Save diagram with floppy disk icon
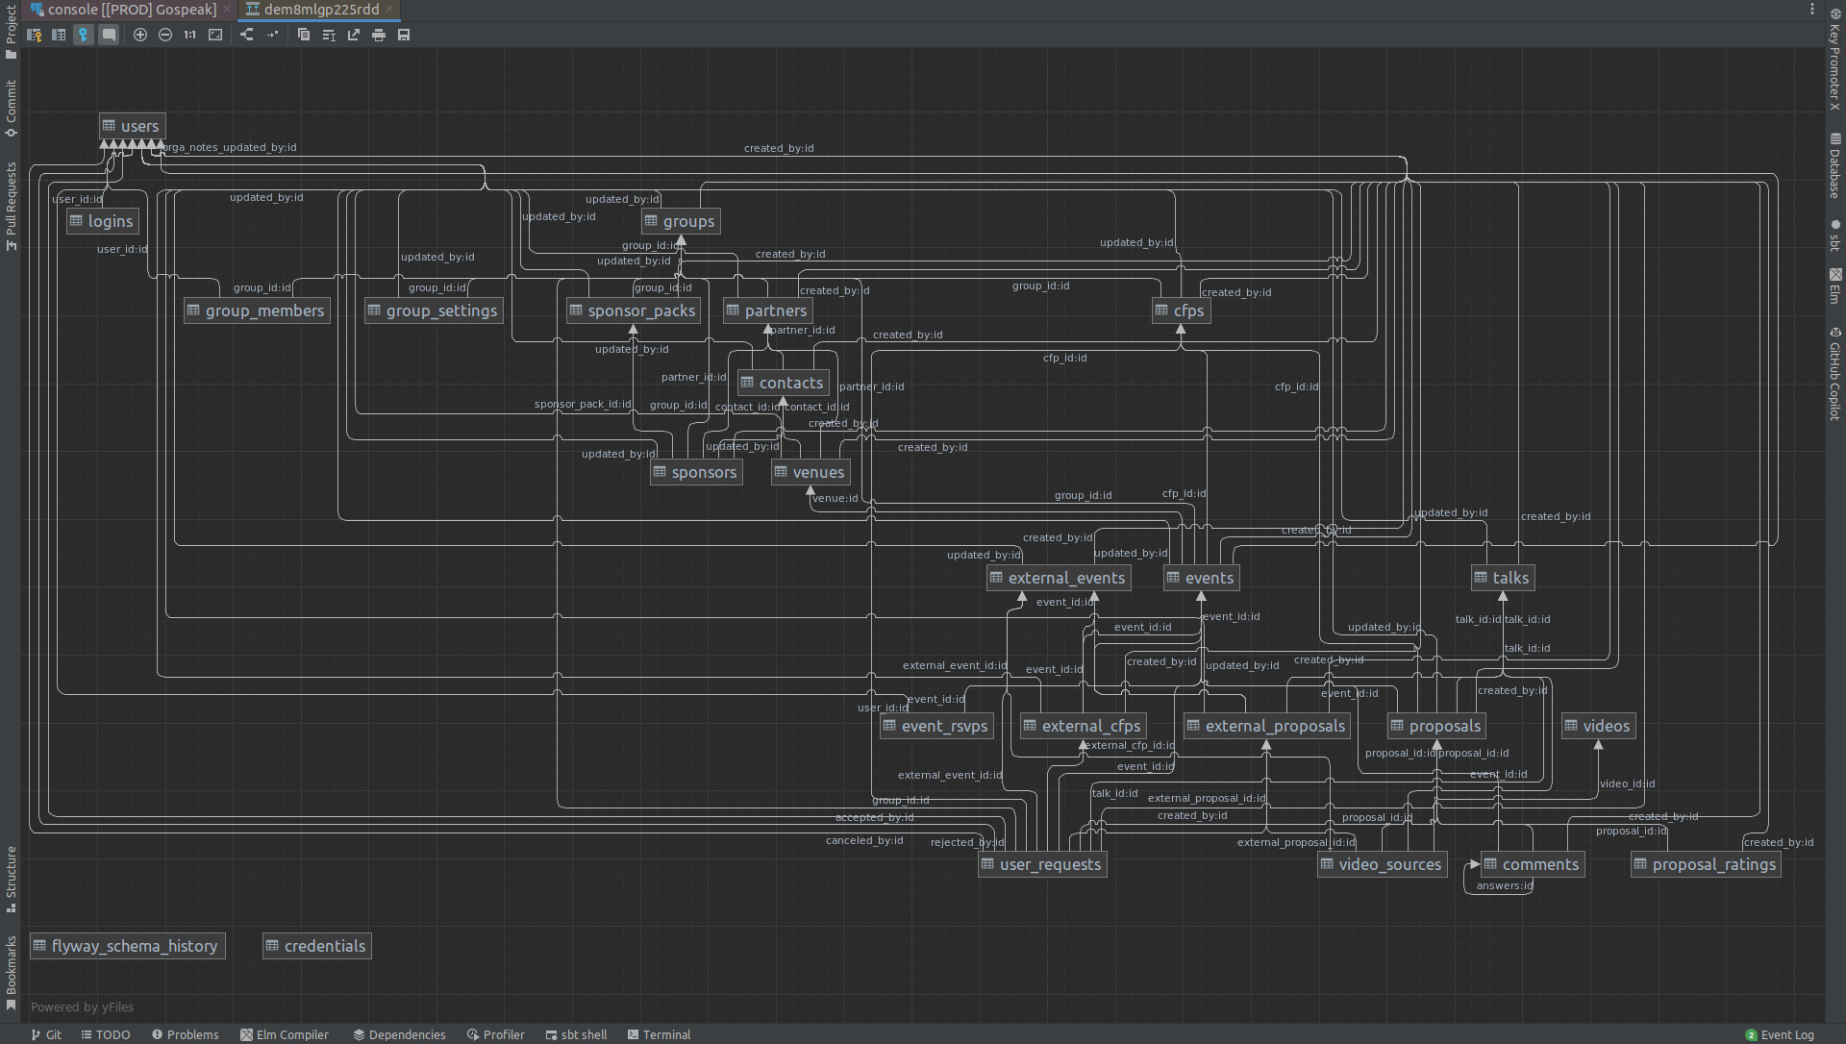The image size is (1846, 1044). click(404, 35)
